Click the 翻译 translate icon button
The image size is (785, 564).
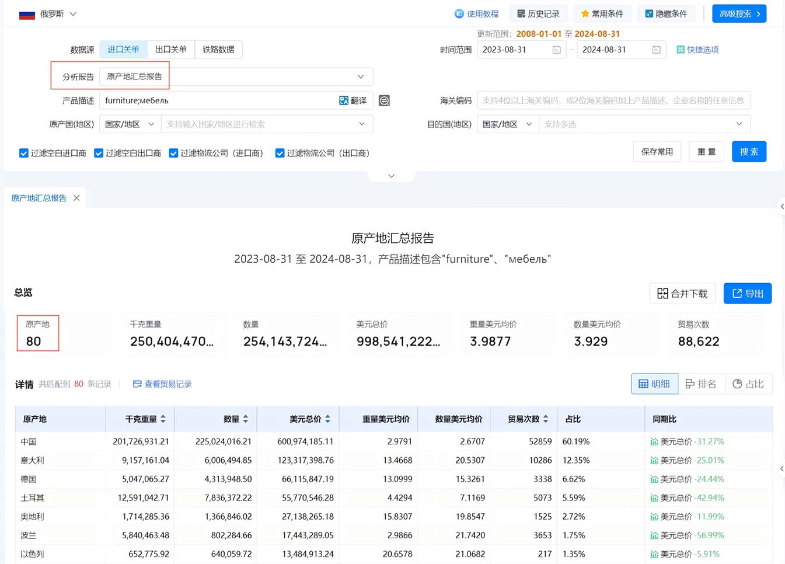click(353, 101)
